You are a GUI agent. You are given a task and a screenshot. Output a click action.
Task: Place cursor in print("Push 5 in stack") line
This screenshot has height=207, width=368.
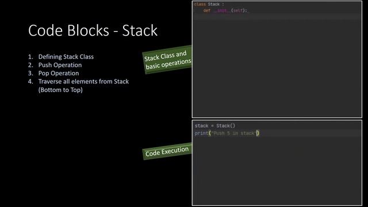[227, 133]
